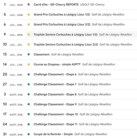Select date 10 AOÛT, DIM.
This screenshot has height=139, width=137.
pyautogui.click(x=13, y=104)
